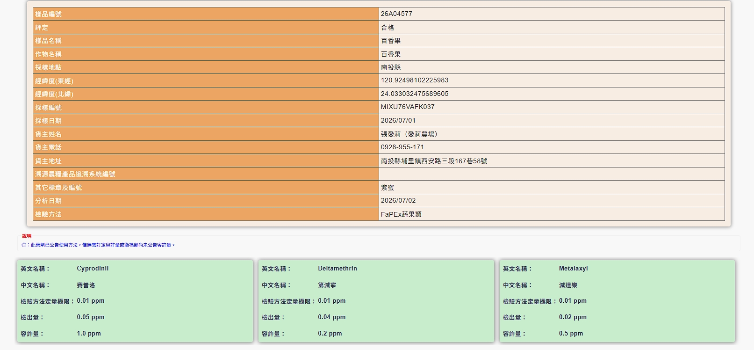Open the Cyprodinil pesticide result card

(136, 301)
